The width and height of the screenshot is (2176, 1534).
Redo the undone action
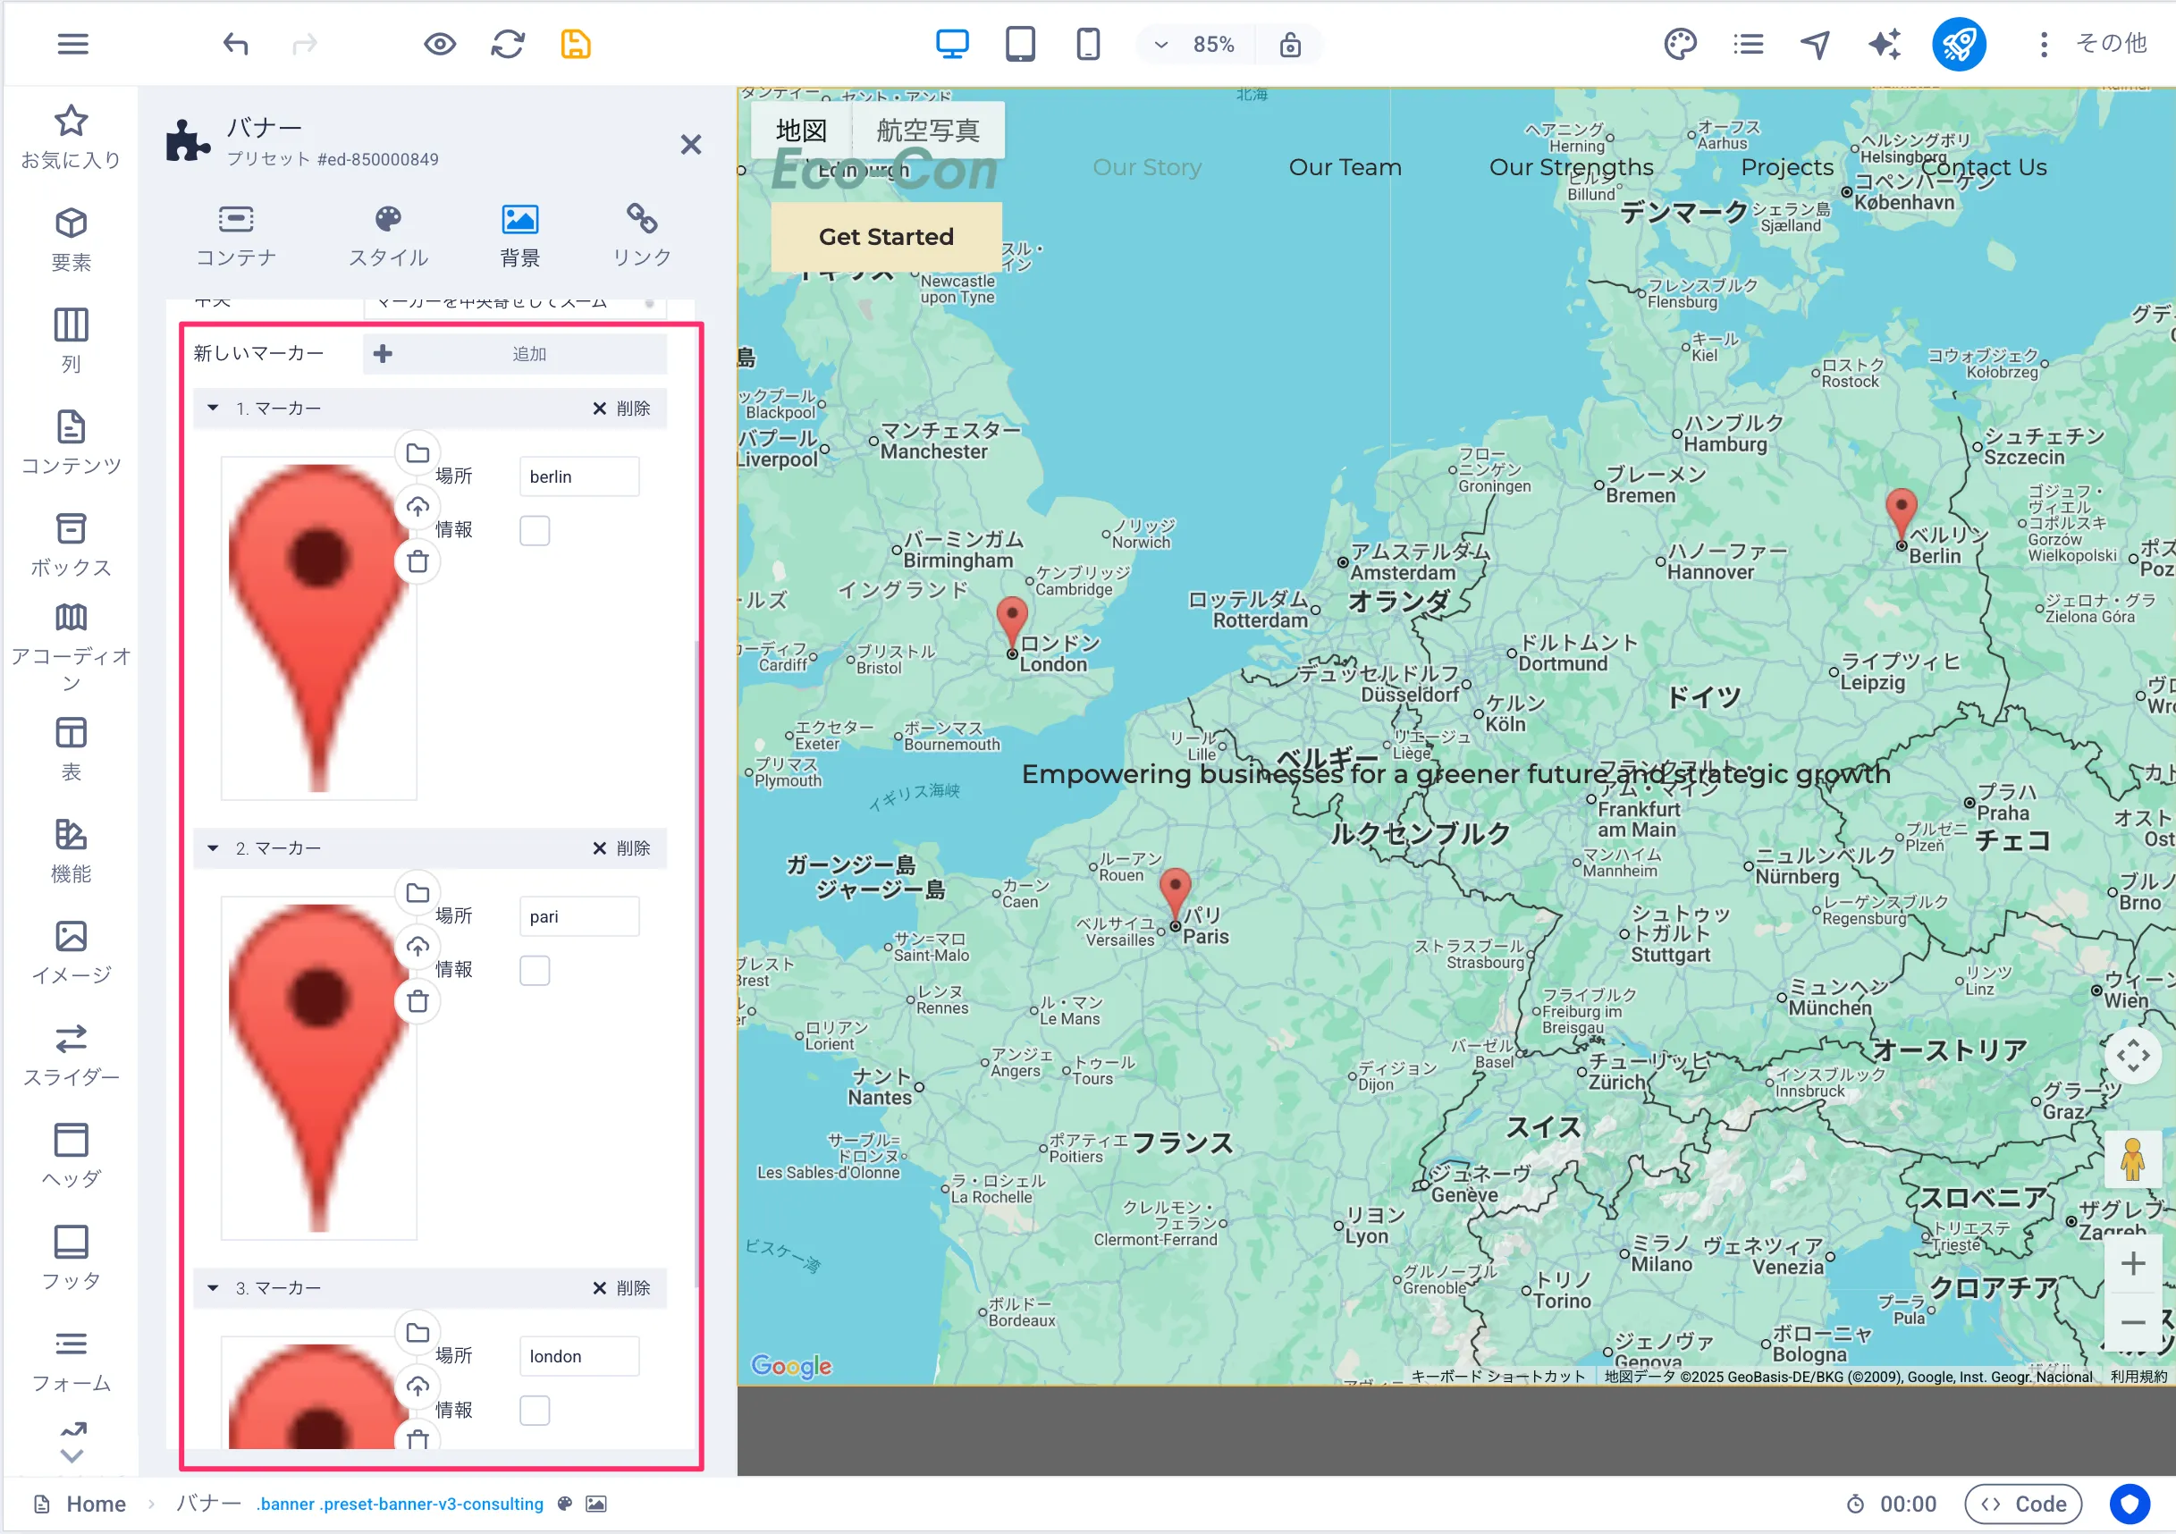point(304,44)
